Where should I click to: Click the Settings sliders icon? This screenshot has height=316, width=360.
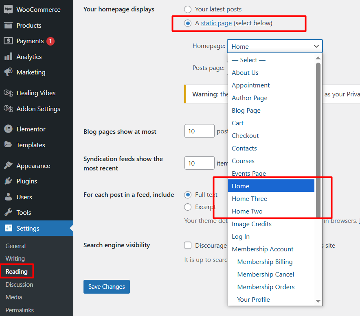(9, 228)
